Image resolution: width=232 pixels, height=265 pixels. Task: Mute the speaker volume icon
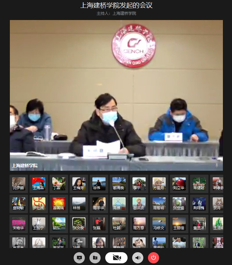click(138, 258)
